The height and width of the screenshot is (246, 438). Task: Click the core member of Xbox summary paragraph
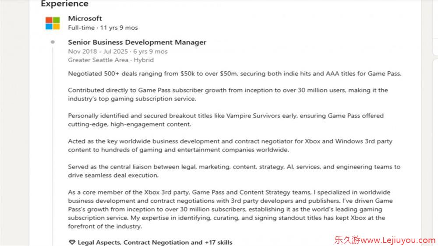[x=230, y=209]
